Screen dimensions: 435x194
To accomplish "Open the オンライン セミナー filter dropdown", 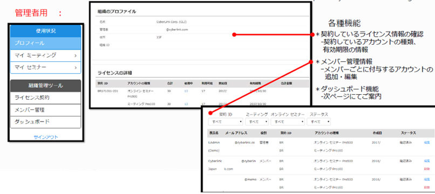I will 288,122.
